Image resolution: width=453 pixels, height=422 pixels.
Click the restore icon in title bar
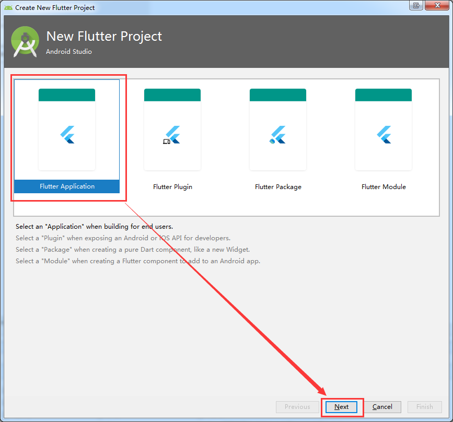[416, 5]
